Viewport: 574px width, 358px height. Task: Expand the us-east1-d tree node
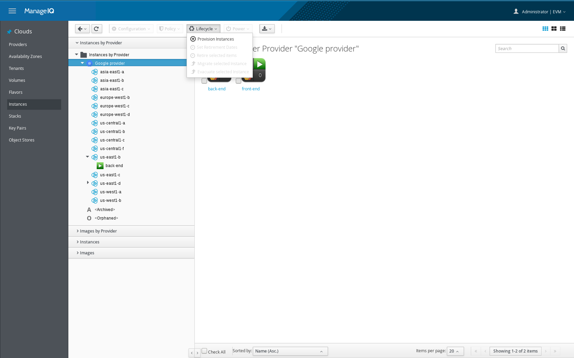88,183
